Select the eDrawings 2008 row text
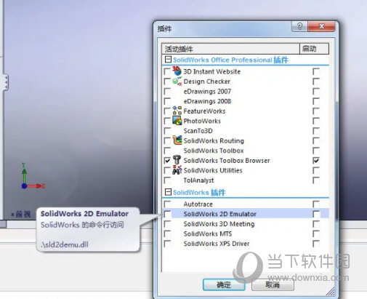 207,101
